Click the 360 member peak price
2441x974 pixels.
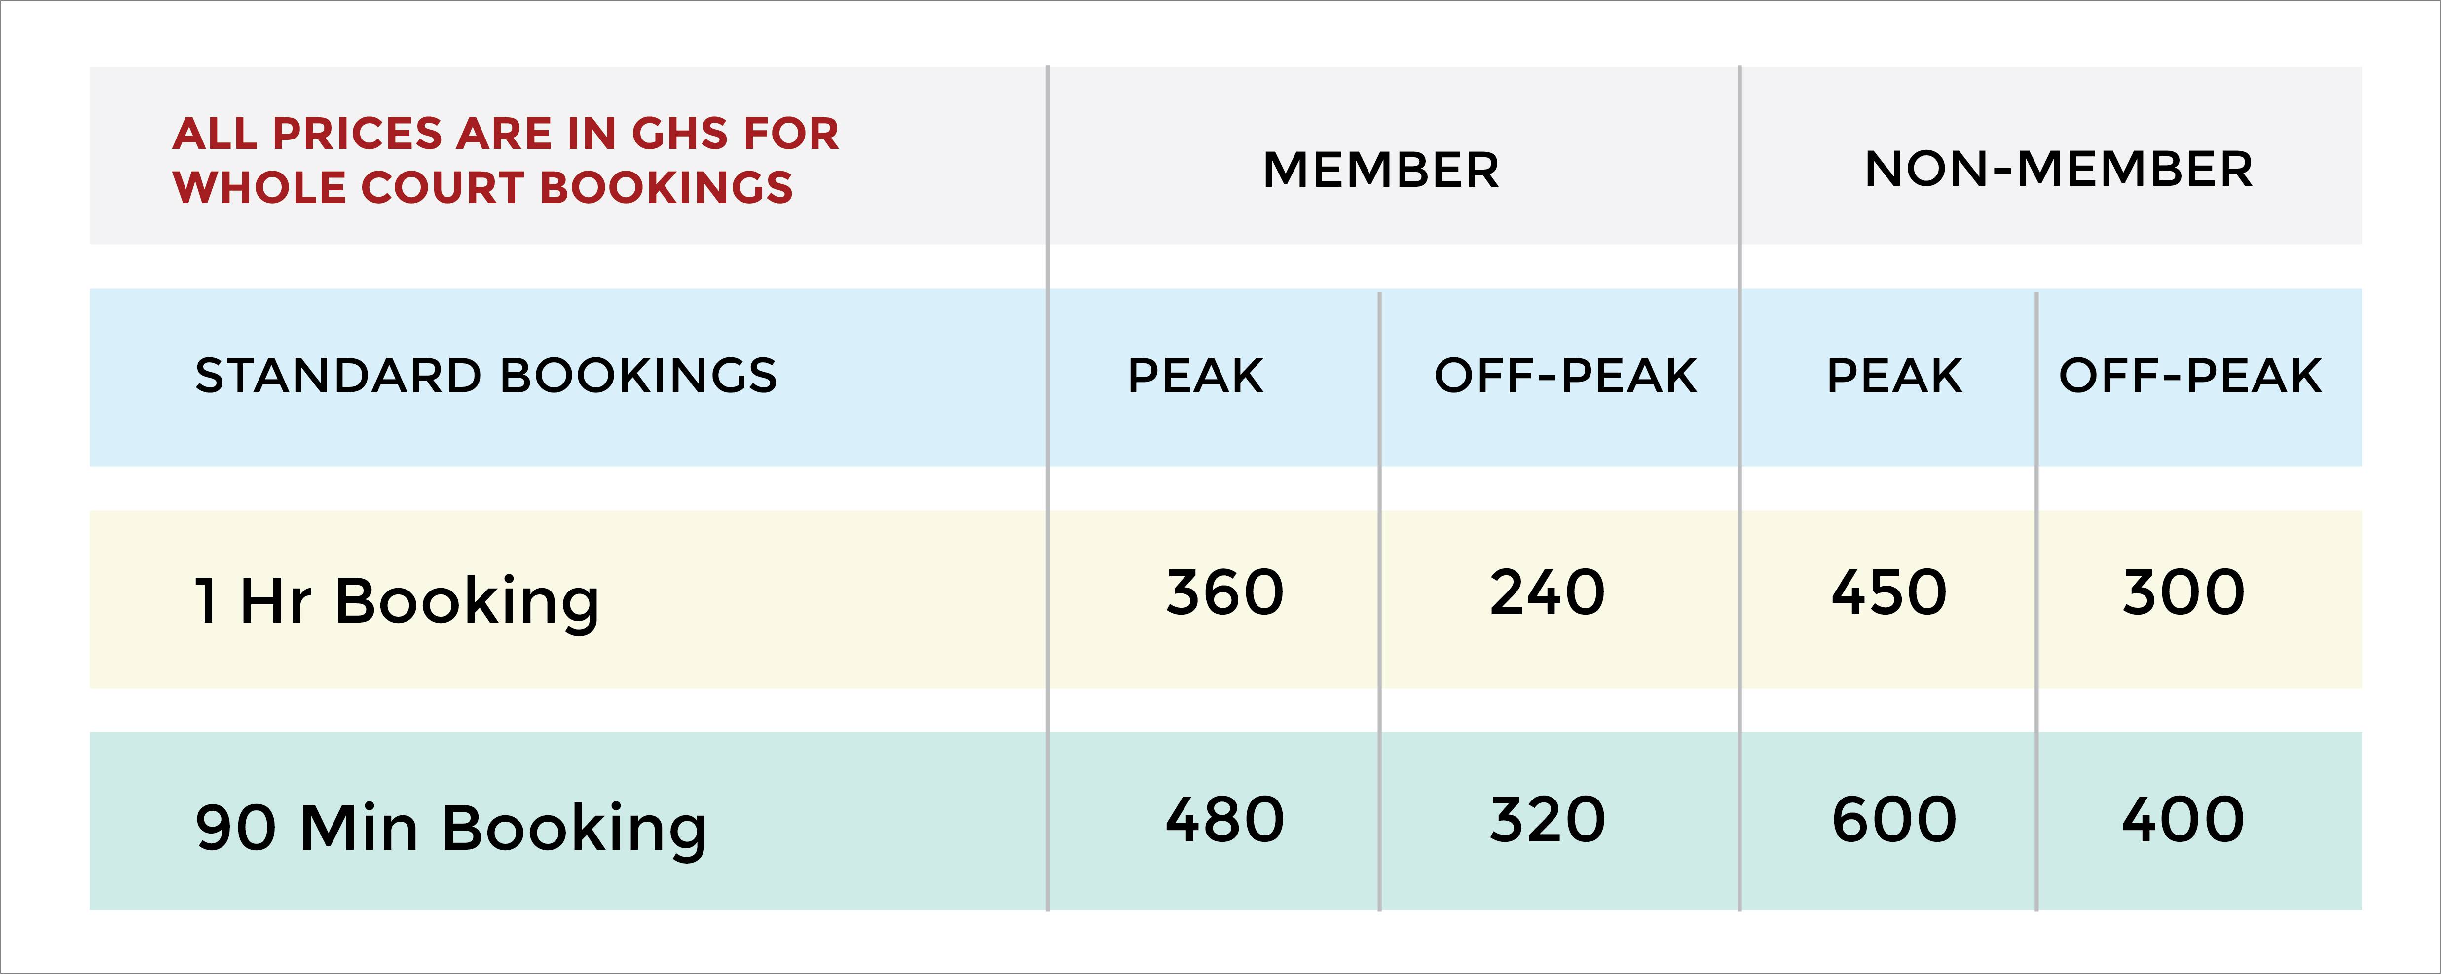(1225, 592)
